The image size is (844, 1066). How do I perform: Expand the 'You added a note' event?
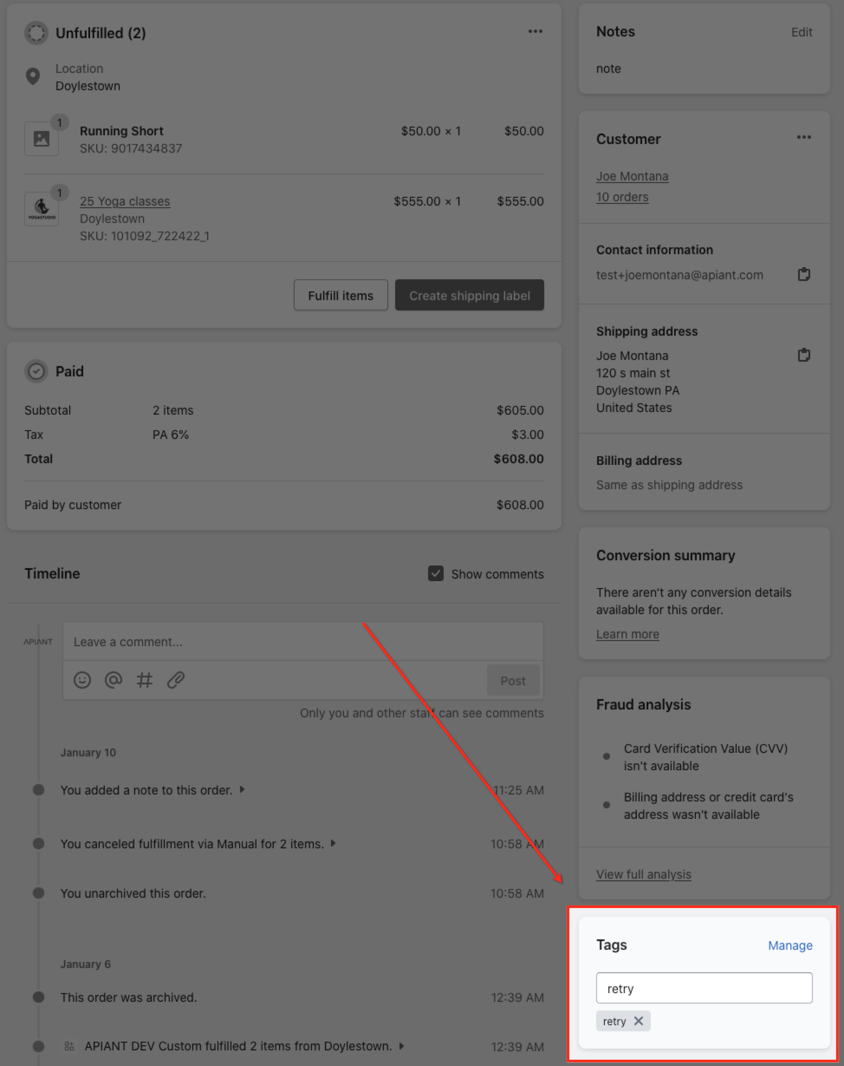(x=243, y=790)
